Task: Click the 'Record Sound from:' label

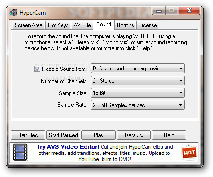Action: [x=64, y=69]
